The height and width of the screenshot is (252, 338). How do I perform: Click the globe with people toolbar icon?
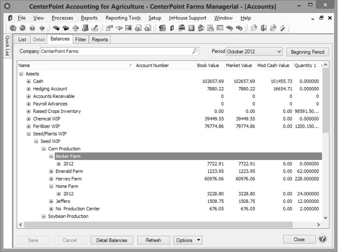(x=13, y=28)
